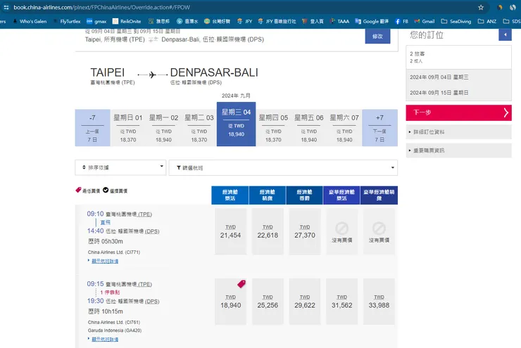Click the blue modify search button
521x348 pixels.
point(377,36)
